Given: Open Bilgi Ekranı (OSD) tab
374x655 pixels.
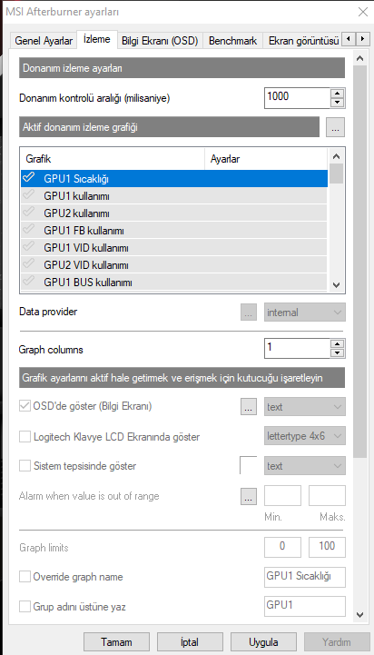Looking at the screenshot, I should [x=160, y=41].
